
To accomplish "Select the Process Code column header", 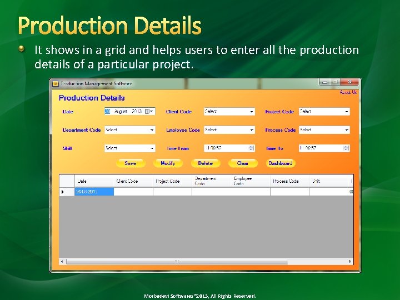I will pos(290,181).
